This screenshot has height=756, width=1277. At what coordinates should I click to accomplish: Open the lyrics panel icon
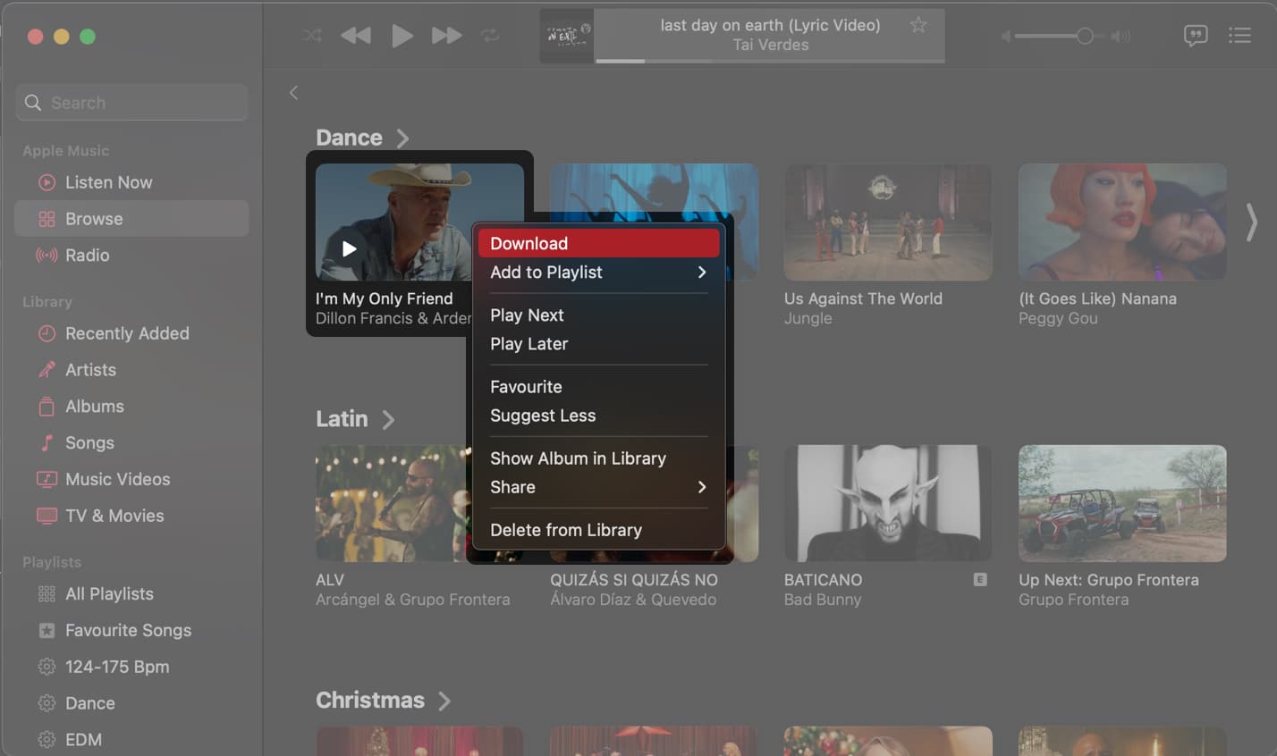1196,36
